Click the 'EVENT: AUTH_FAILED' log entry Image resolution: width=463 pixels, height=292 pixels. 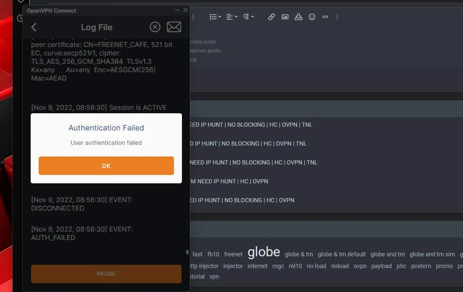pyautogui.click(x=82, y=233)
